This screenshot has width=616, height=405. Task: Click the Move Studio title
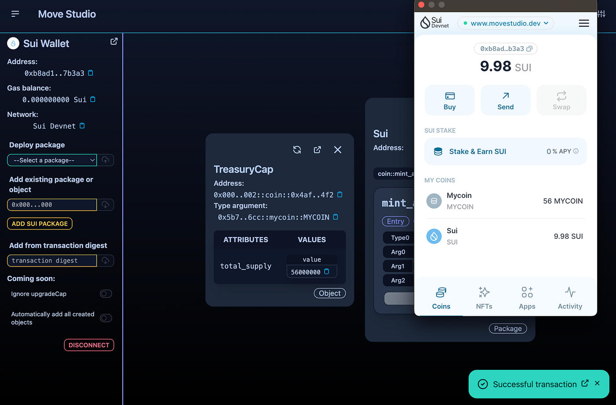click(x=67, y=14)
